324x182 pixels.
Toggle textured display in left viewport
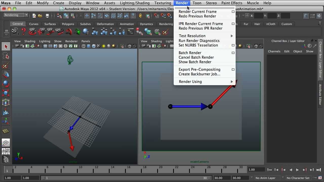[99, 46]
